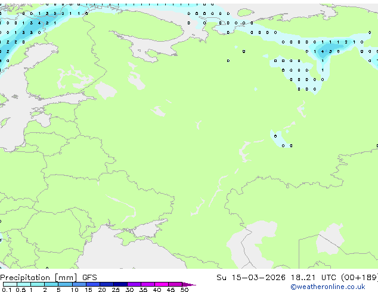Pick the legend swatch between 1 and 2
This screenshot has height=292, width=378.
tap(38, 284)
